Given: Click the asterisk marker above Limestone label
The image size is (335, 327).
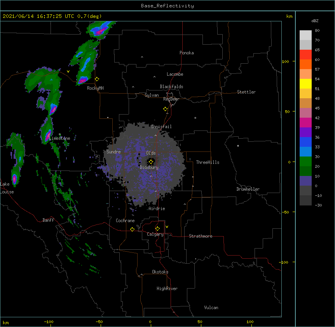Looking at the screenshot, I should [59, 134].
